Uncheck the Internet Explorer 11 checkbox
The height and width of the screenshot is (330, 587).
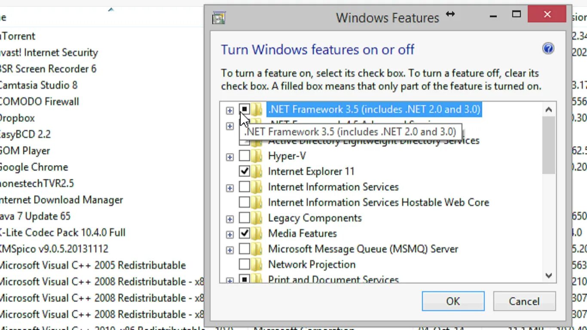(x=244, y=171)
